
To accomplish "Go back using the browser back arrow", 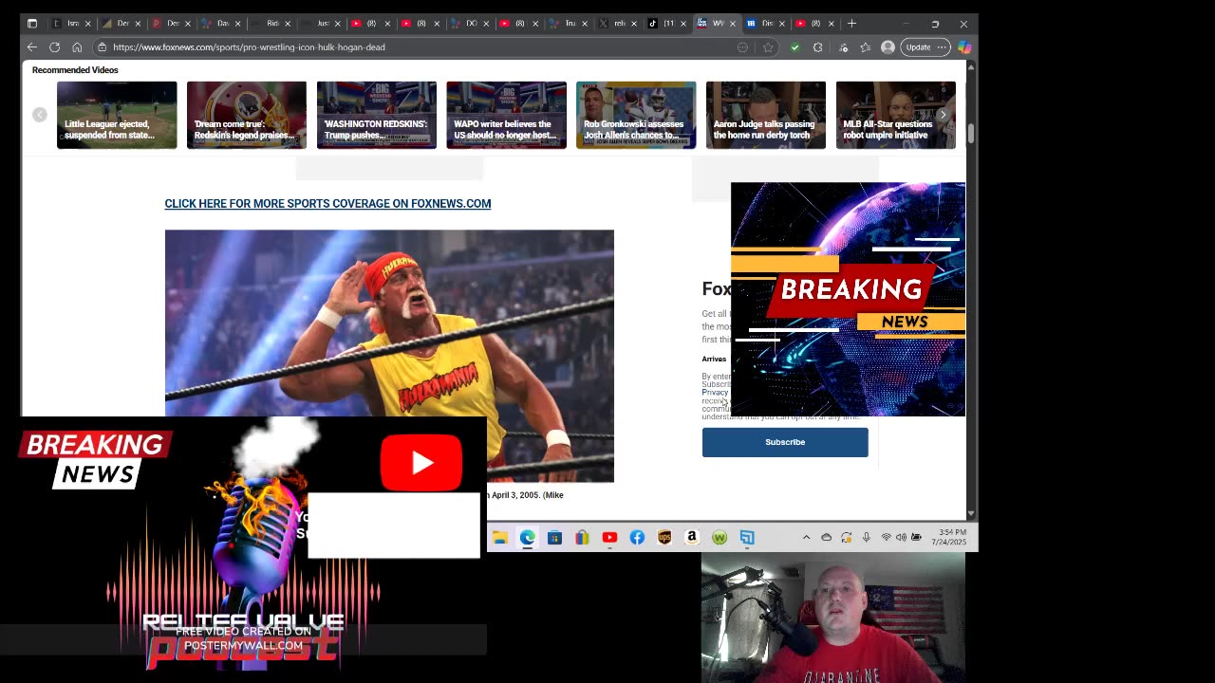I will 31,47.
